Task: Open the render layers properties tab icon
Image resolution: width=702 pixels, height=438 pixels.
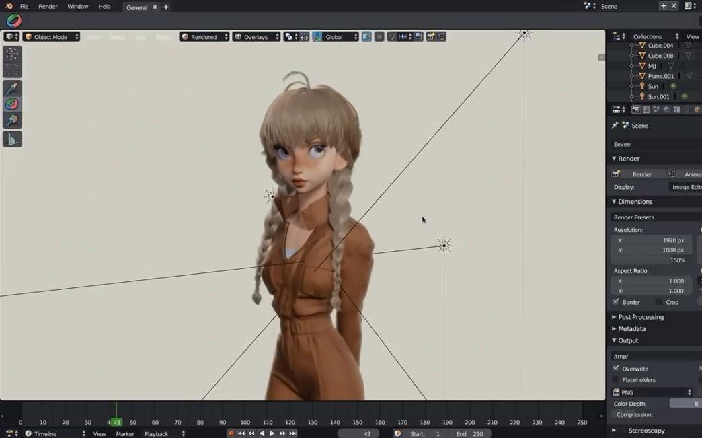Action: (646, 109)
